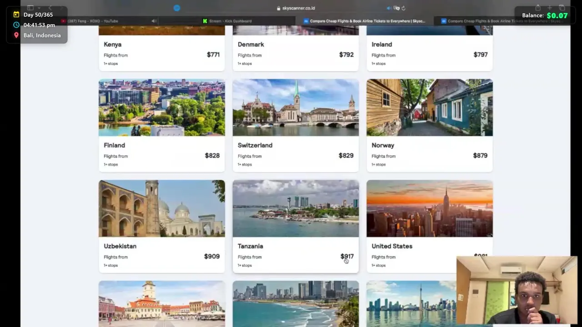The width and height of the screenshot is (582, 327).
Task: Open the sidebar options dropdown arrow
Action: (39, 8)
